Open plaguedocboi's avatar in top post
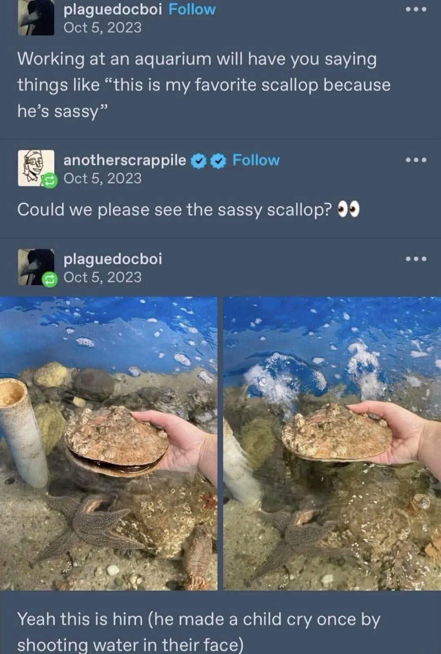 36,18
